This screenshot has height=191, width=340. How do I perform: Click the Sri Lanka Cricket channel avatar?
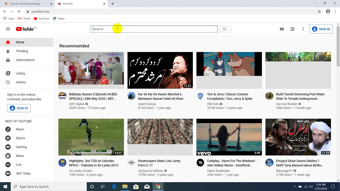[62, 163]
